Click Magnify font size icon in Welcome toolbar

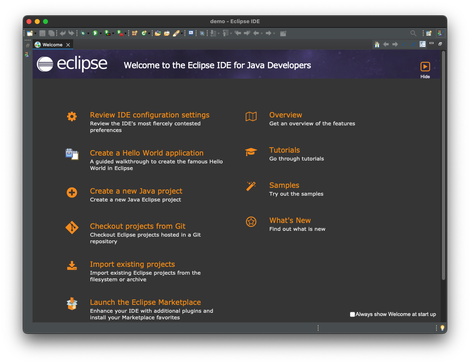click(x=413, y=44)
